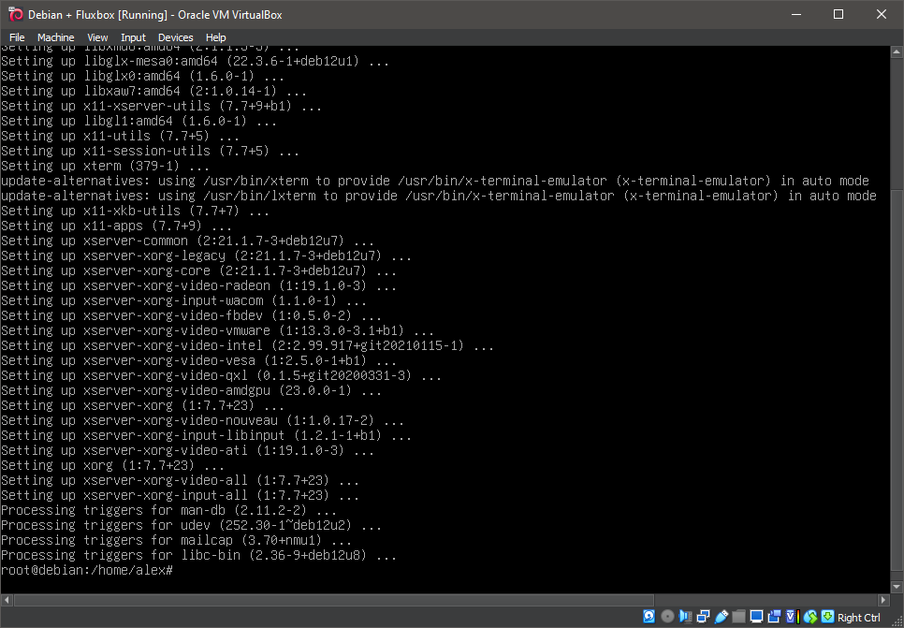Open the View menu
This screenshot has width=904, height=628.
(x=97, y=37)
